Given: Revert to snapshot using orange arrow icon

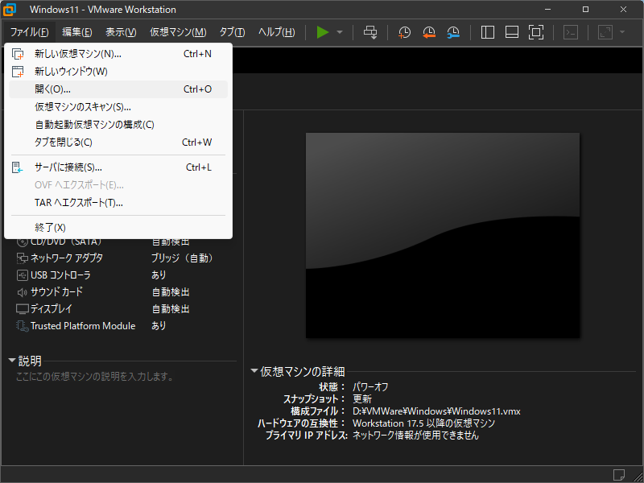Looking at the screenshot, I should pos(429,32).
